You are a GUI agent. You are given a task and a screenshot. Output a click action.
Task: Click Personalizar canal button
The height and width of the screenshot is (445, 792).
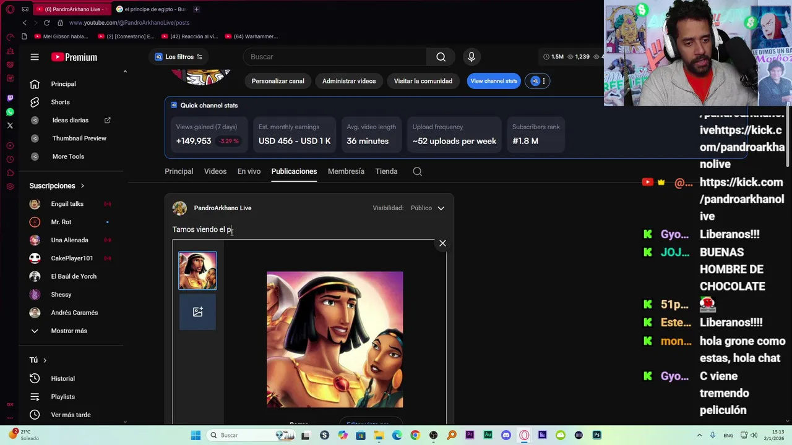click(x=278, y=81)
